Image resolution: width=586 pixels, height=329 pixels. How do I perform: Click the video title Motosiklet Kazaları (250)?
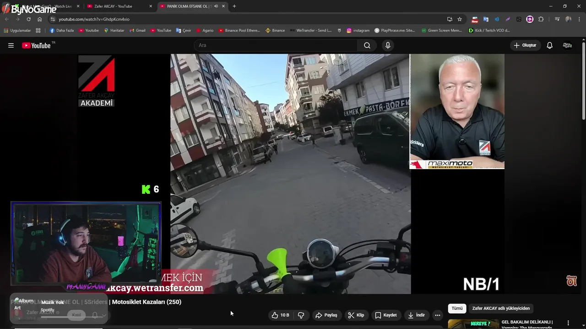(x=146, y=302)
